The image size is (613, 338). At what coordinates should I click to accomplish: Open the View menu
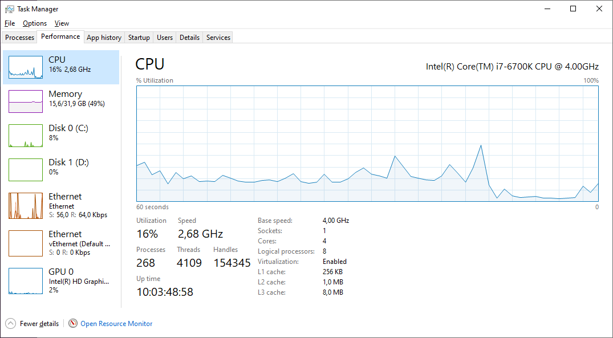pos(62,23)
